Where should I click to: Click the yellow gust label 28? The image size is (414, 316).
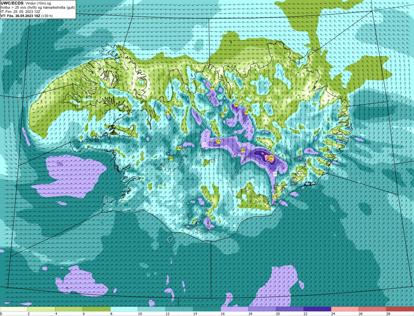click(x=212, y=88)
